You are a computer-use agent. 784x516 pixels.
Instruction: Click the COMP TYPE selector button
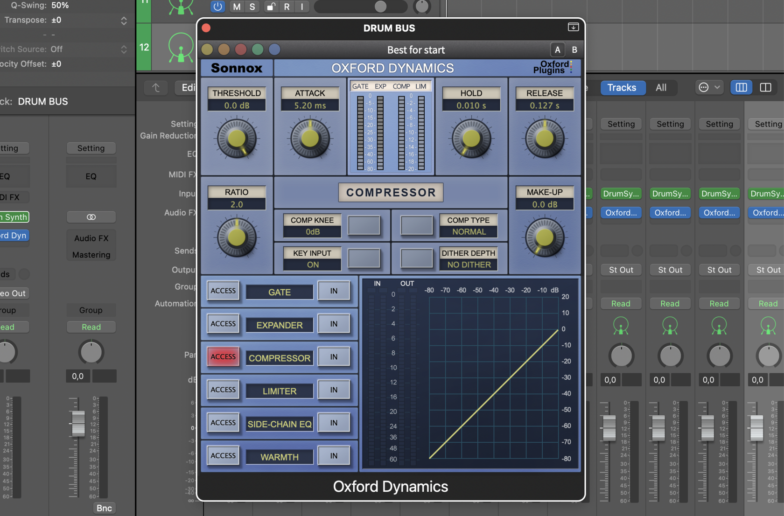click(x=417, y=225)
